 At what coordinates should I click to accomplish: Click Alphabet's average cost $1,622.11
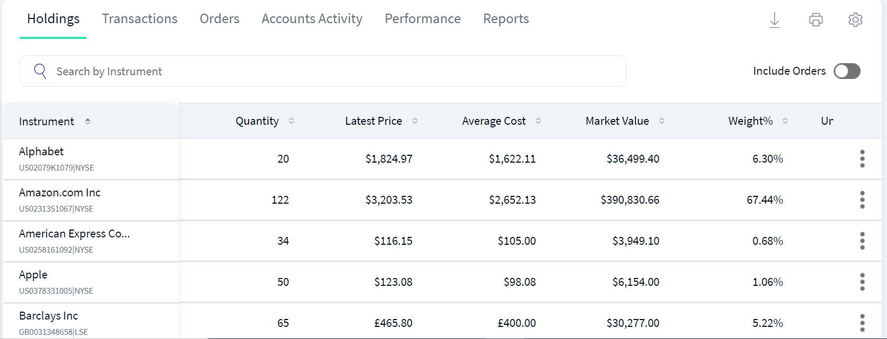point(512,159)
